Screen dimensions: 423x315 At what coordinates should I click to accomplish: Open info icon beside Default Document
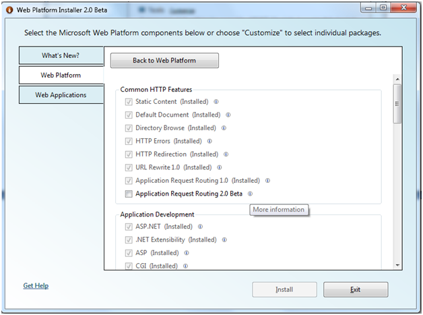(228, 115)
